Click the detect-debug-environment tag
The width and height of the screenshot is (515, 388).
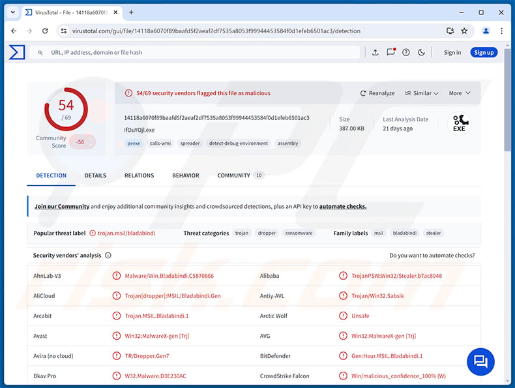[239, 143]
